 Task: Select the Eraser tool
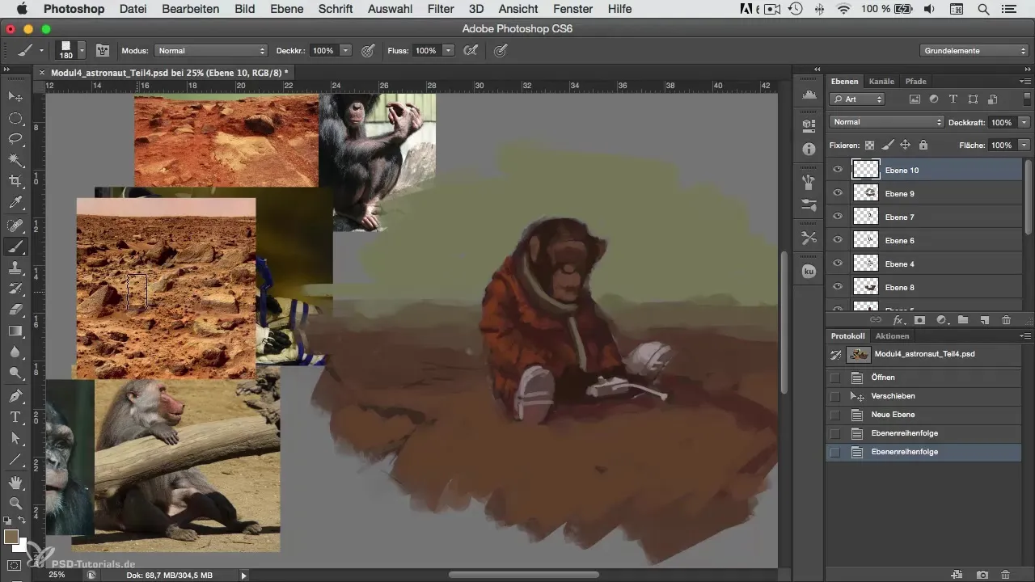pos(15,310)
